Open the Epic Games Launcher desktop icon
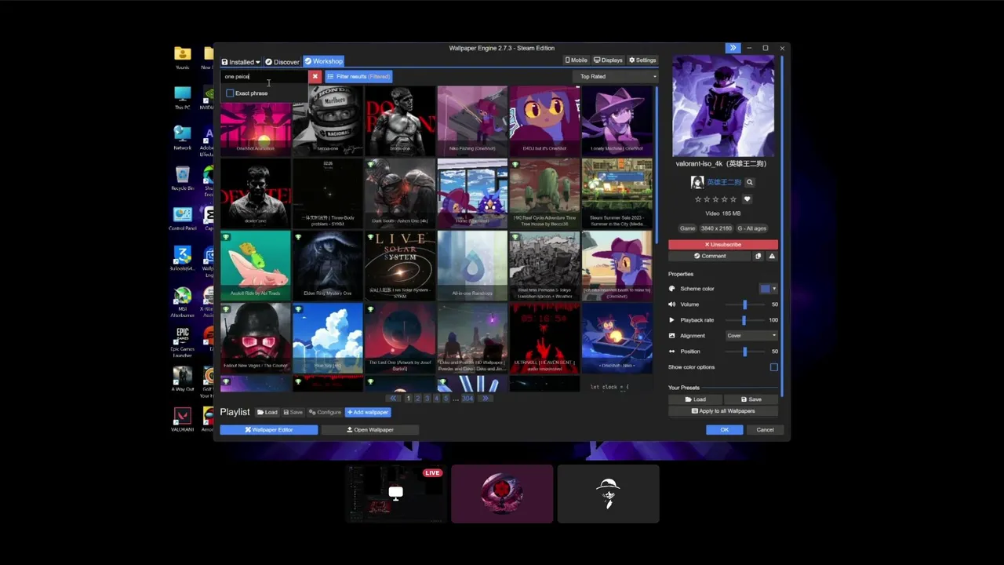The width and height of the screenshot is (1004, 565). click(x=182, y=341)
